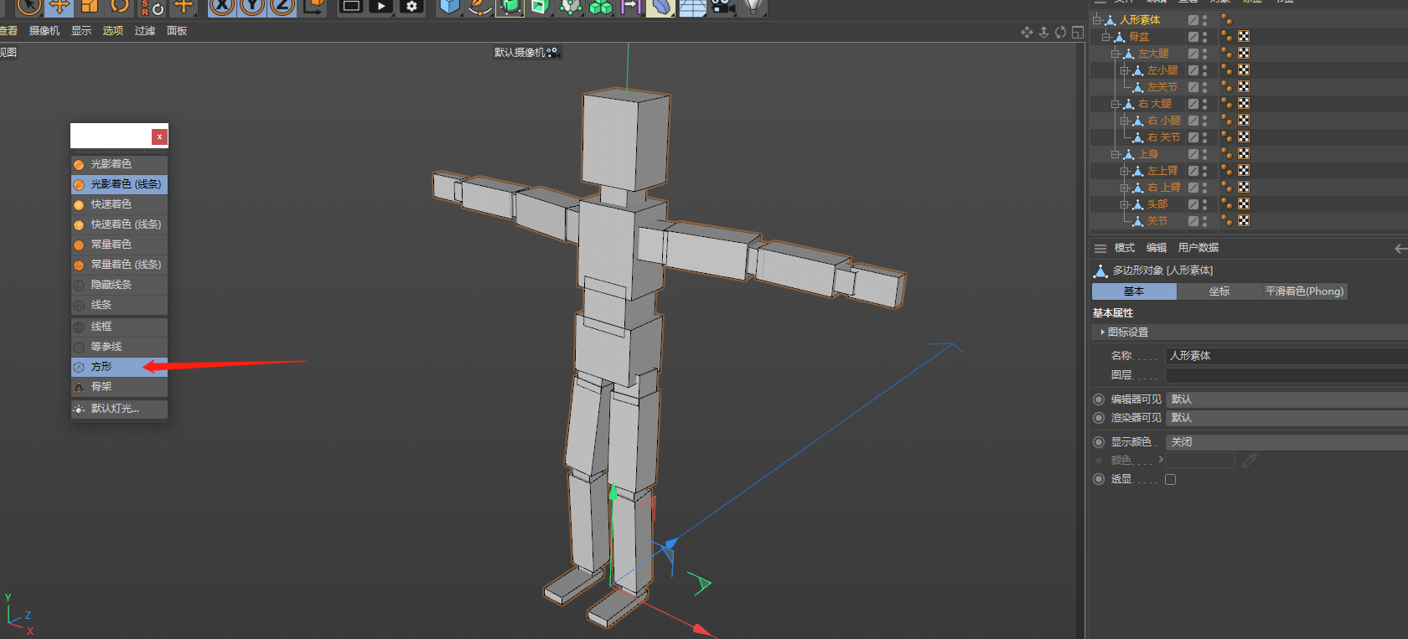1408x639 pixels.
Task: Select the Rotate tool in top toolbar
Action: [x=120, y=7]
